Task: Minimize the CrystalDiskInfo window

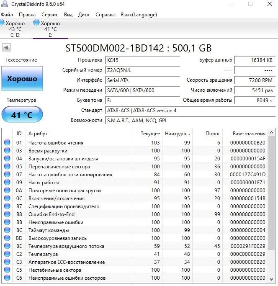Action: pos(232,4)
